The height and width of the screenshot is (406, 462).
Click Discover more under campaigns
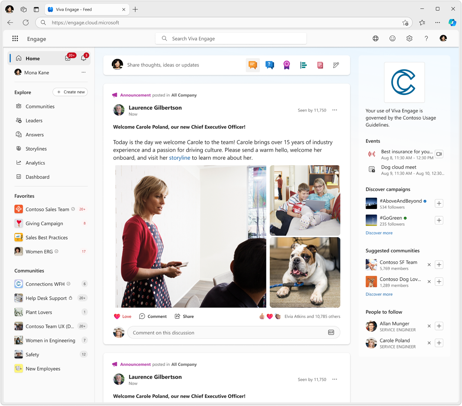[x=379, y=233]
